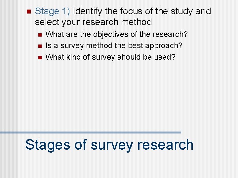Click the blue horizontal divider line
This screenshot has width=238, height=178.
pyautogui.click(x=99, y=132)
